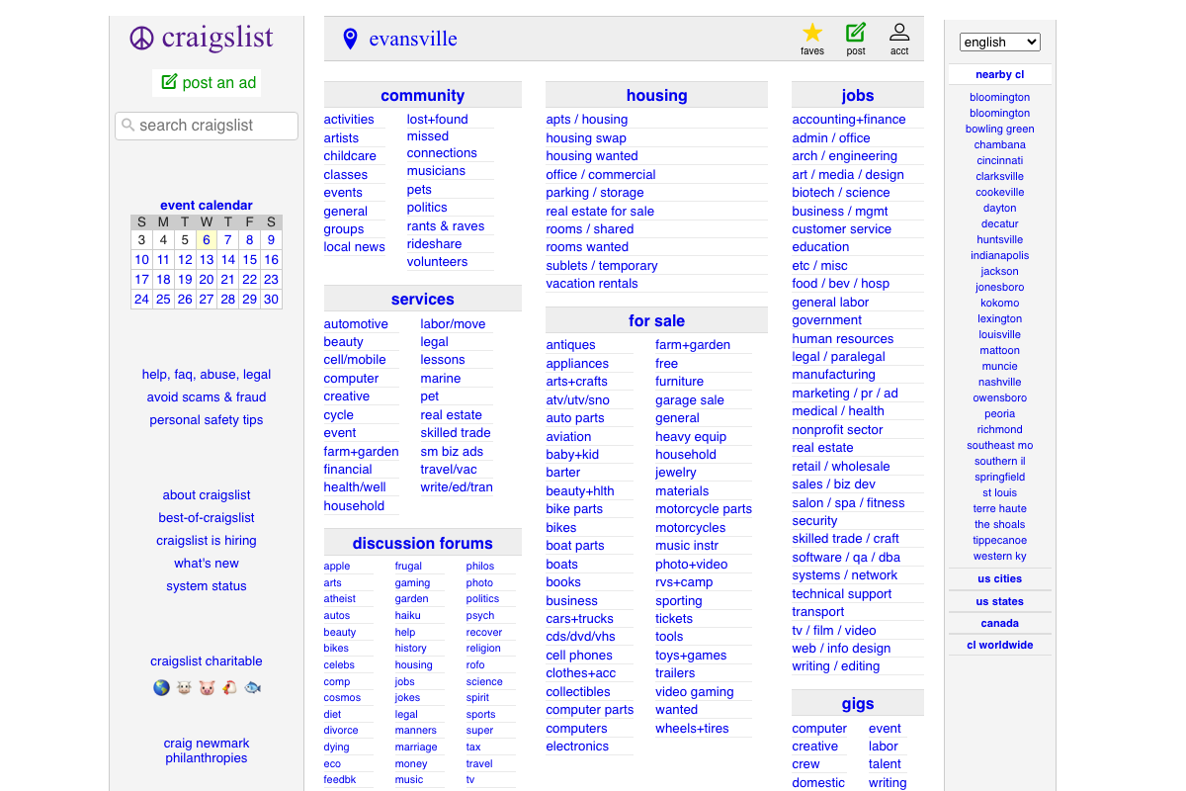Expand the nearby cl section
1186x791 pixels.
(1000, 74)
